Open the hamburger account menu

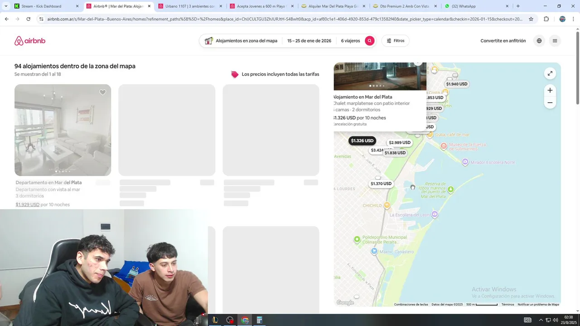tap(555, 41)
